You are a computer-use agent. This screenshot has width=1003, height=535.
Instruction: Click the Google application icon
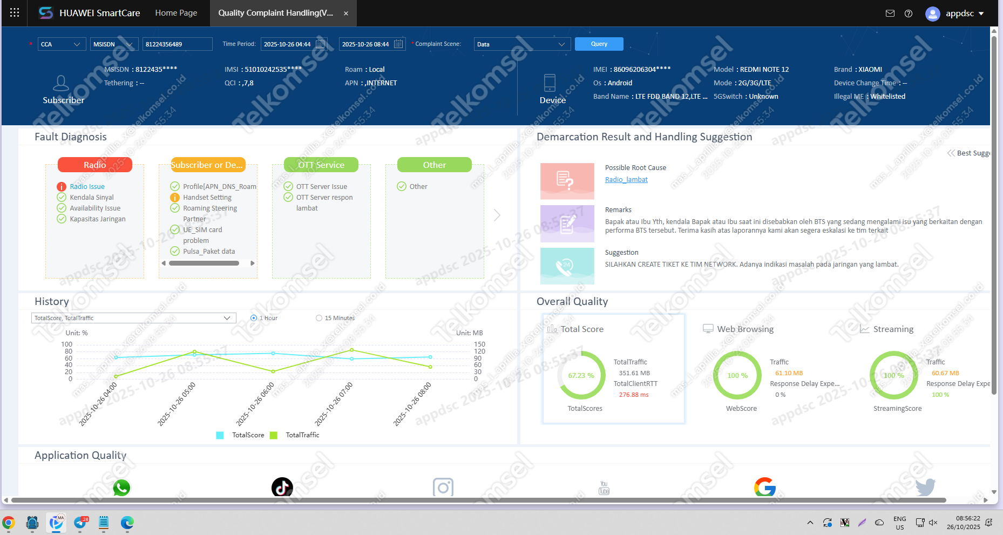[x=765, y=487]
